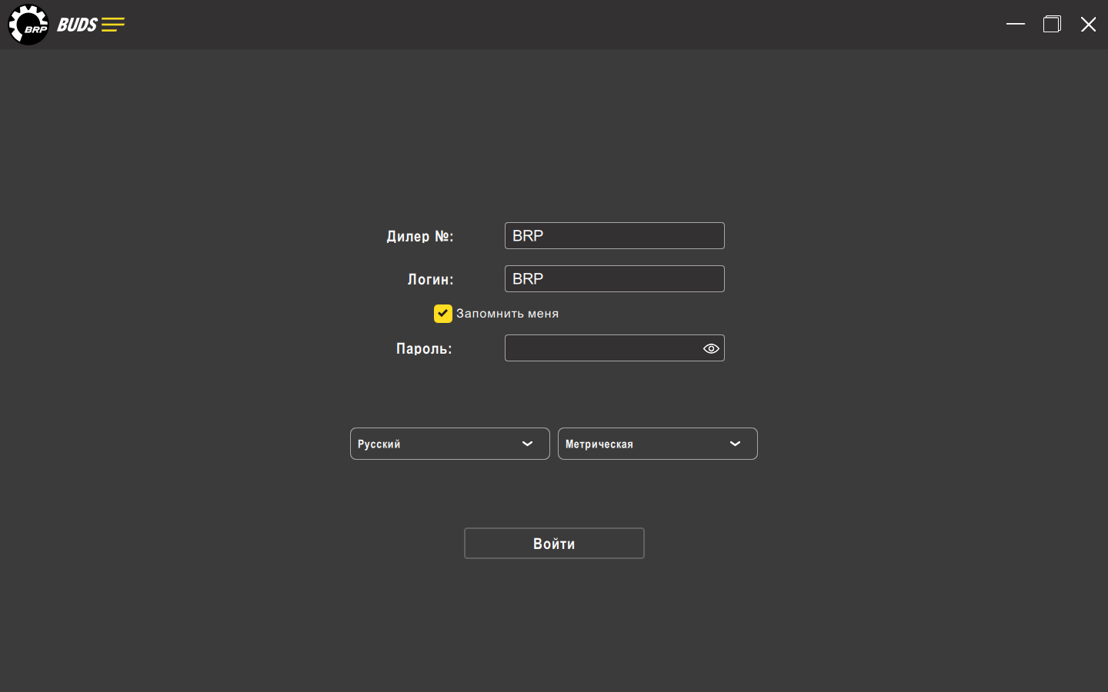This screenshot has height=692, width=1108.
Task: Focus the Логин input field
Action: [615, 279]
